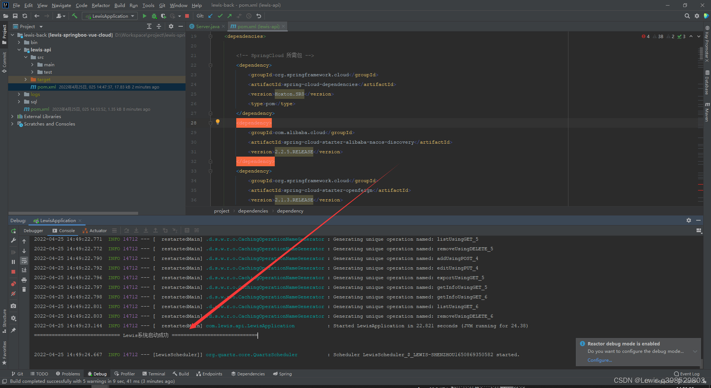The height and width of the screenshot is (388, 711).
Task: Toggle the Maven tool window on right
Action: pyautogui.click(x=707, y=112)
